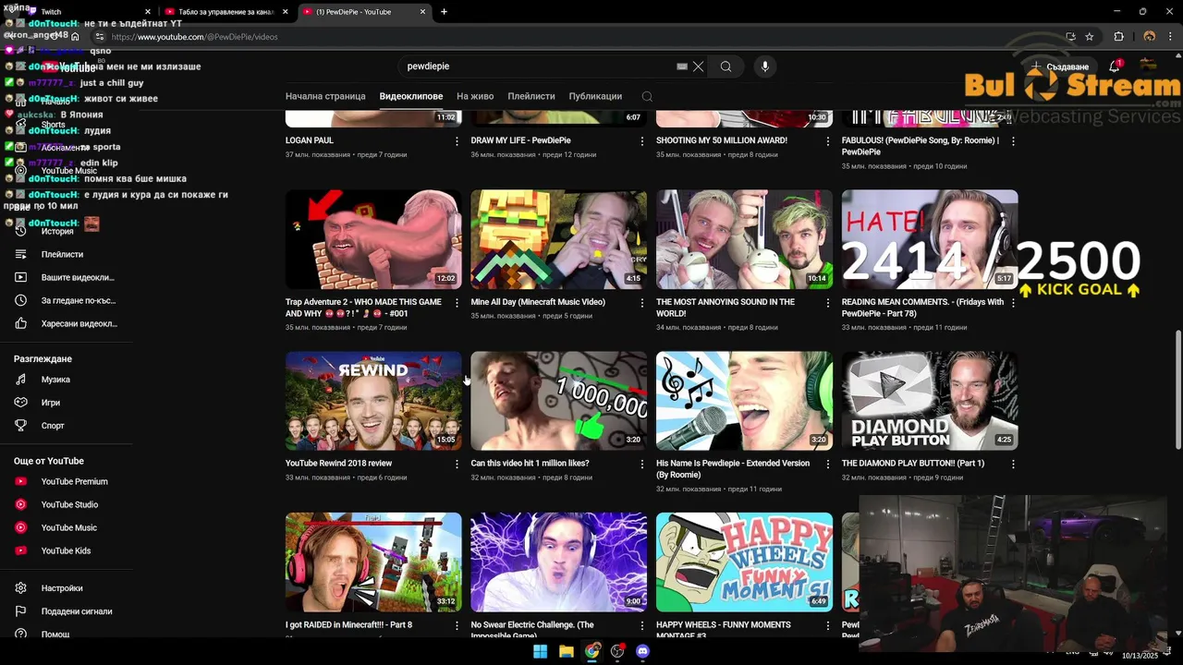
Task: Open options menu for DRAW MY LIFE video
Action: coord(642,141)
